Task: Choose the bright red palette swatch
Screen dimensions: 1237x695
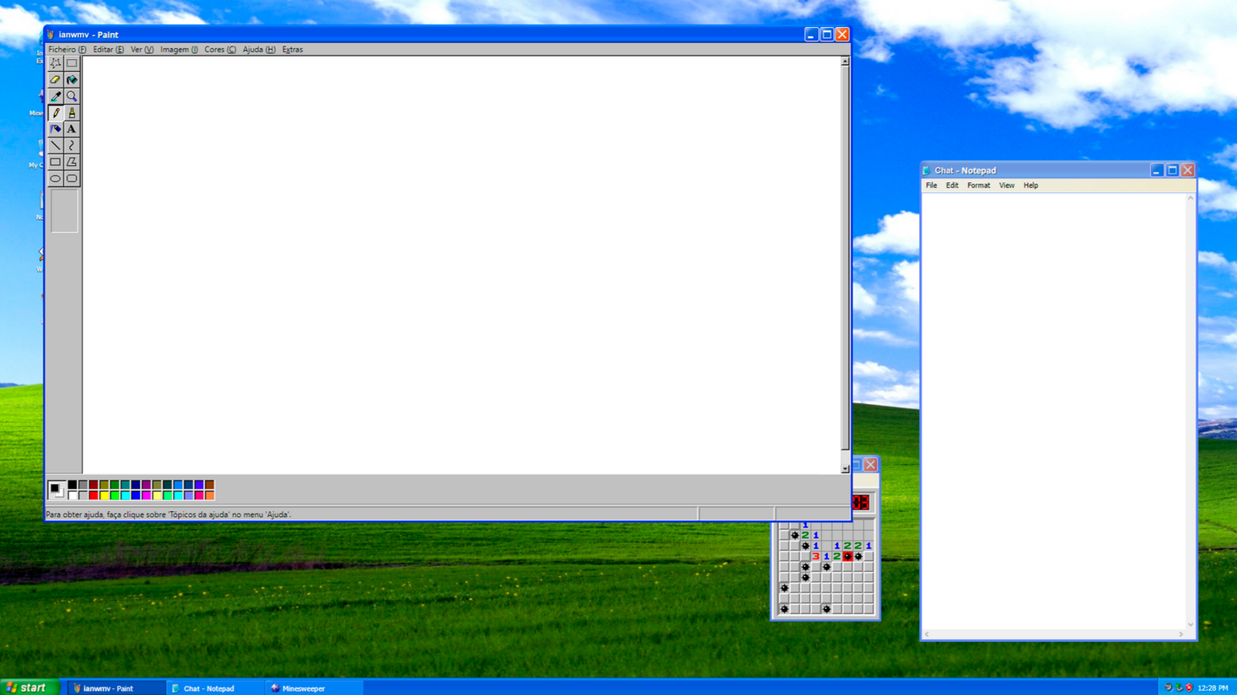Action: [x=94, y=495]
